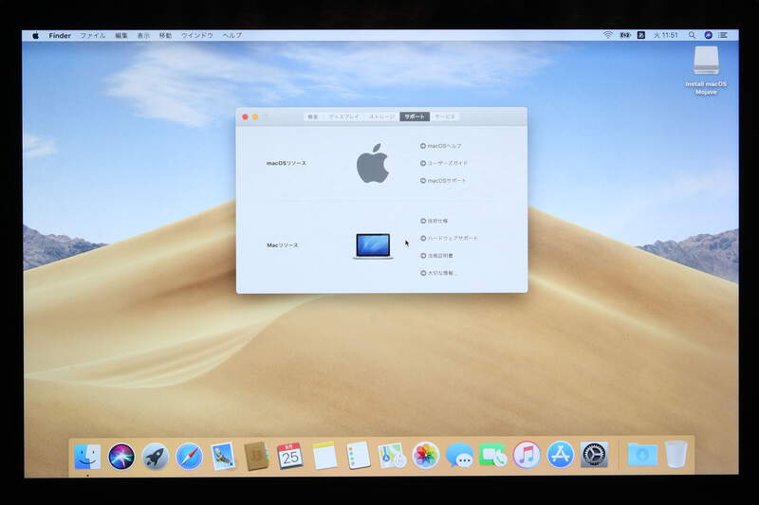
Task: Launch Siri from the Dock
Action: click(121, 456)
